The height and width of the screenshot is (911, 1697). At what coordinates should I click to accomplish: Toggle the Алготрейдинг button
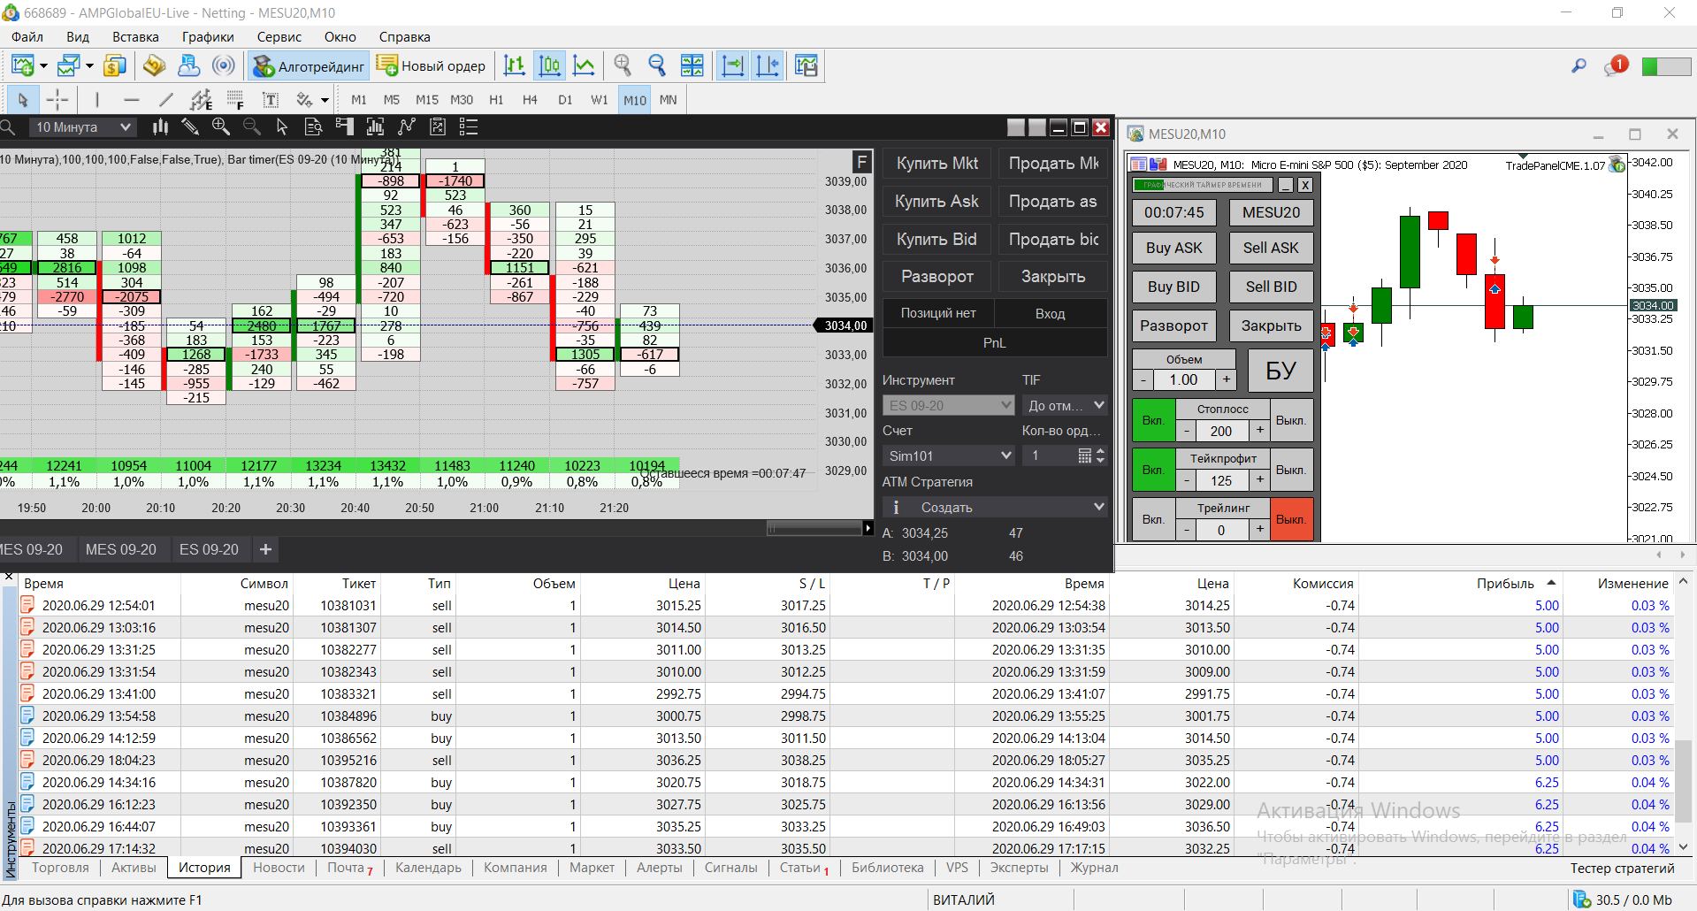[x=309, y=66]
